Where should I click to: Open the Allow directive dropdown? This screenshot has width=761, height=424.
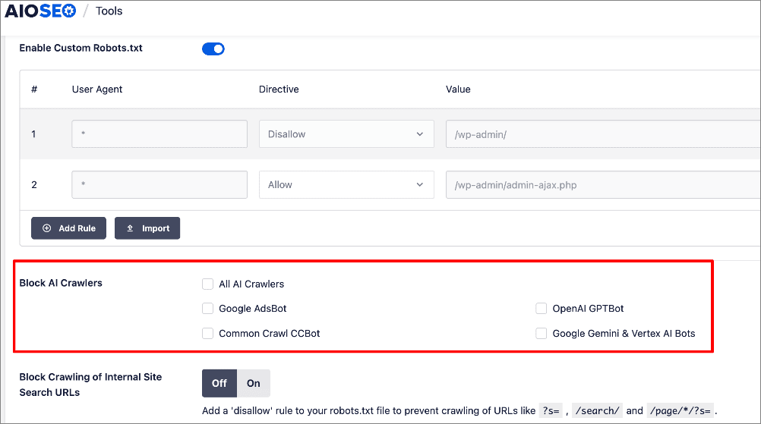tap(346, 184)
